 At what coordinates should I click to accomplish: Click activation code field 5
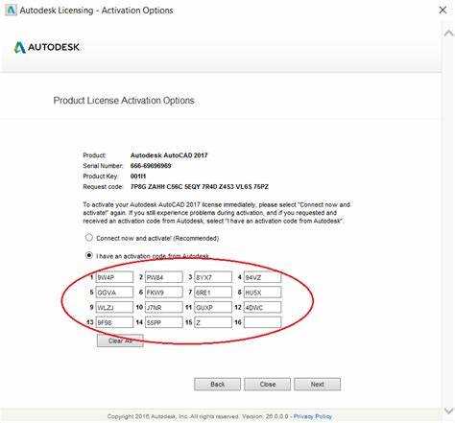(x=114, y=293)
